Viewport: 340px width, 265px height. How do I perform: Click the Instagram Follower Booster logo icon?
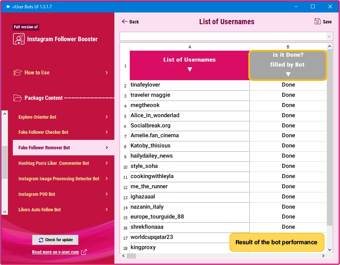[19, 39]
